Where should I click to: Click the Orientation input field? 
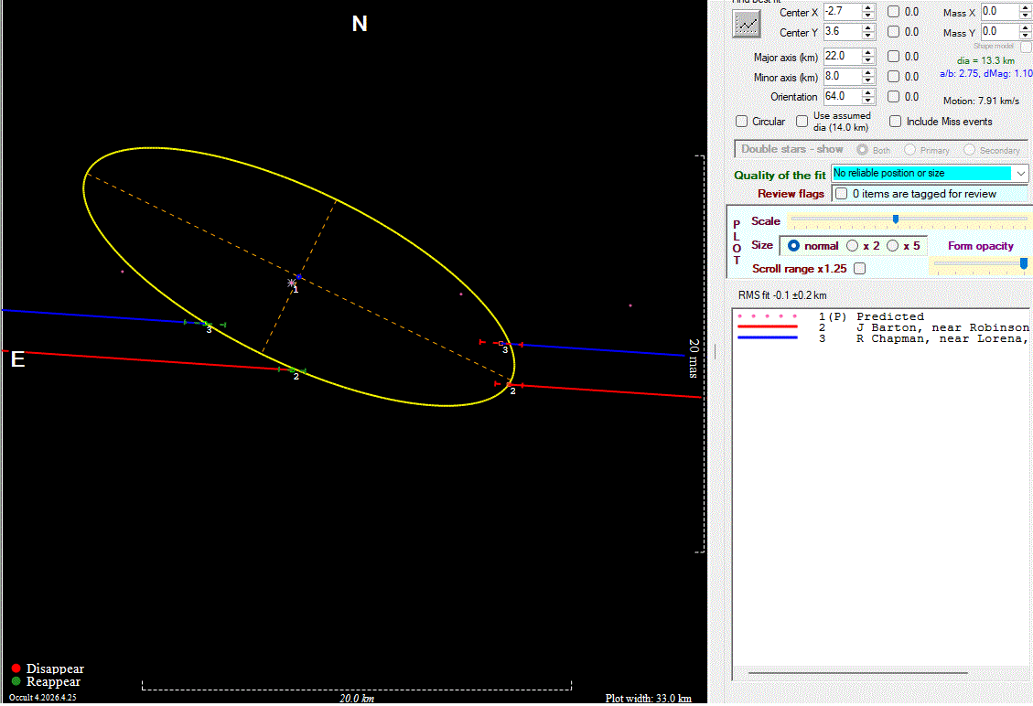[843, 96]
